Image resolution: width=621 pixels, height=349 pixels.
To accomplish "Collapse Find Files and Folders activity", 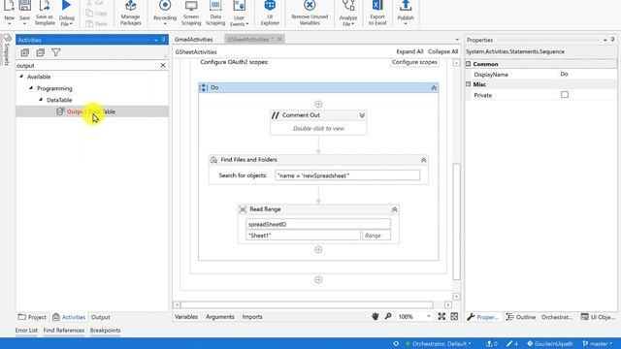I will click(424, 160).
